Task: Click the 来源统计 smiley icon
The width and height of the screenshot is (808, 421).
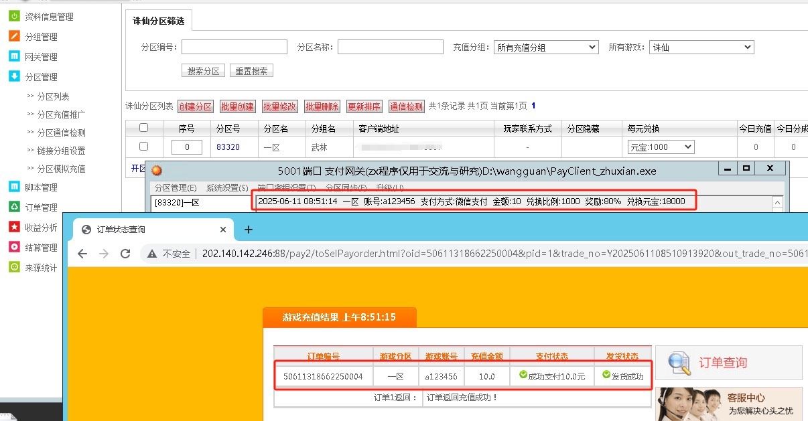Action: 14,267
